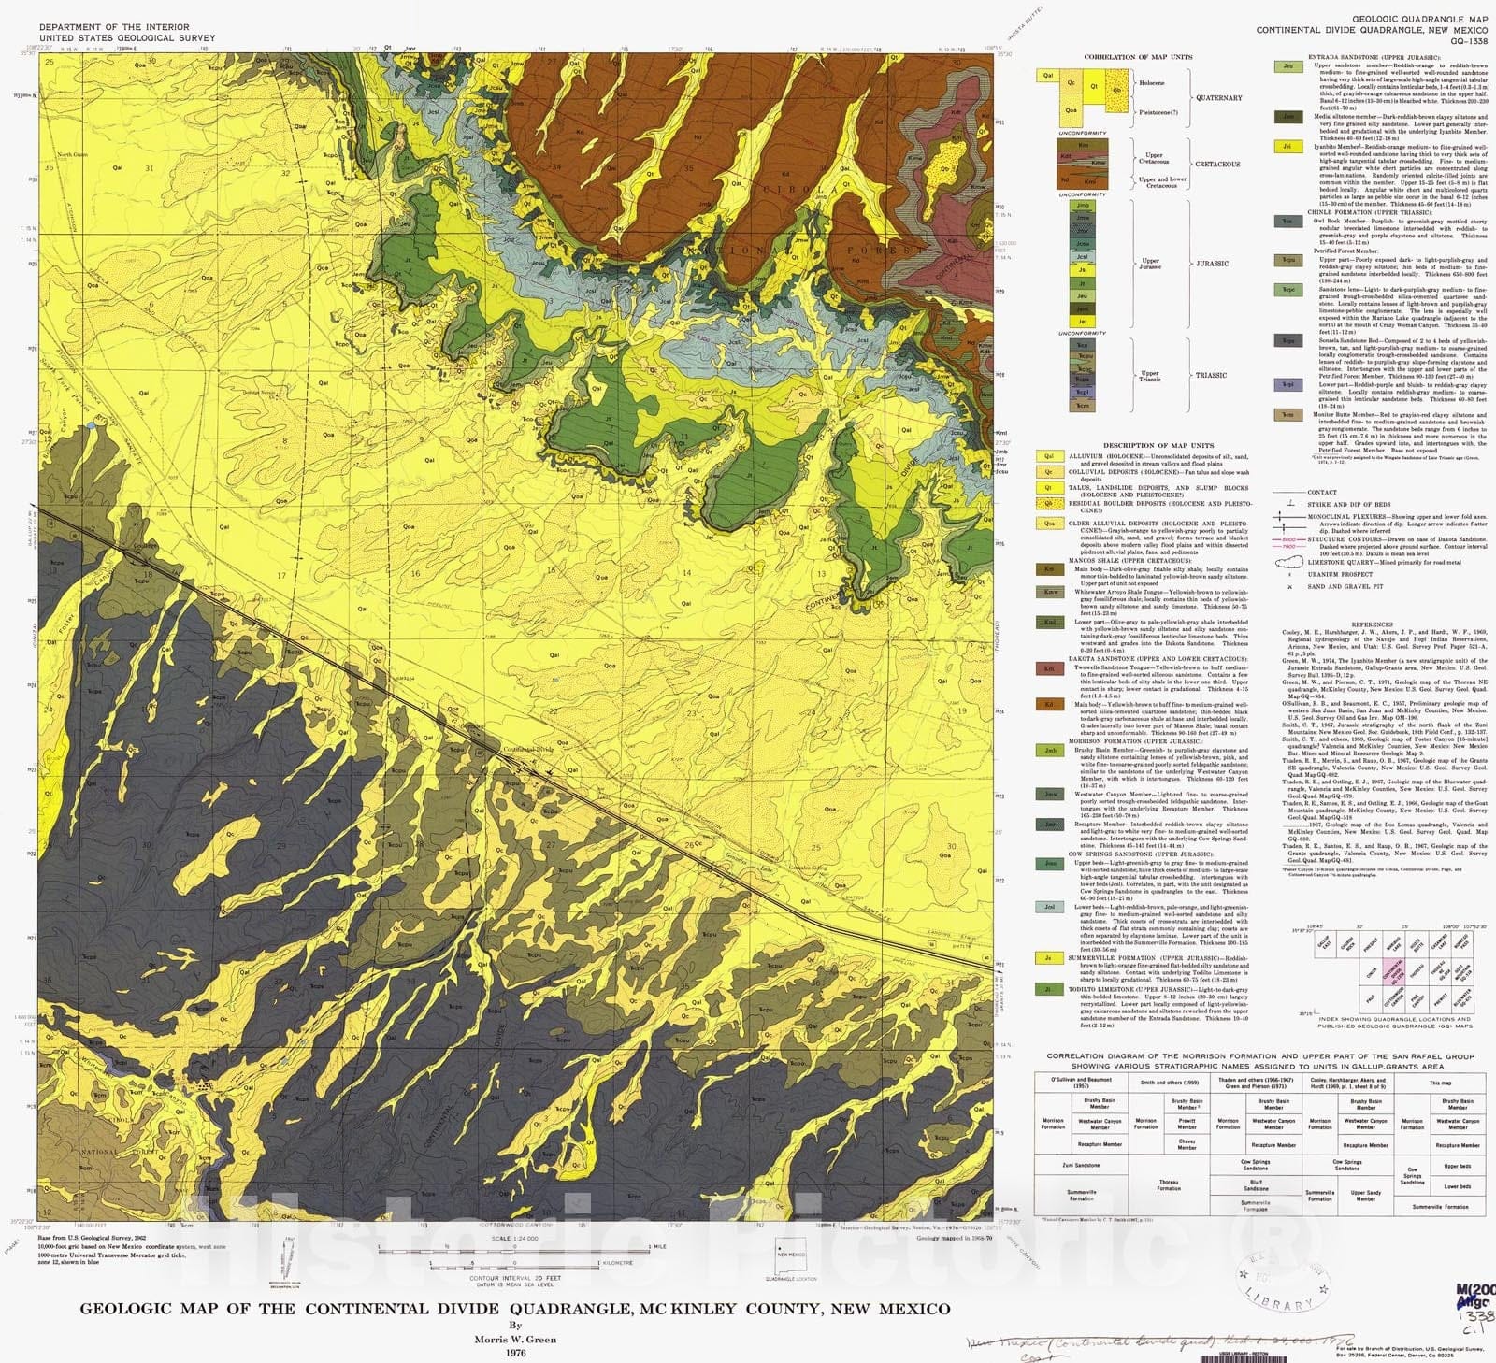
Task: Toggle the Kd Dakota Sandstone unit box
Action: (1050, 704)
